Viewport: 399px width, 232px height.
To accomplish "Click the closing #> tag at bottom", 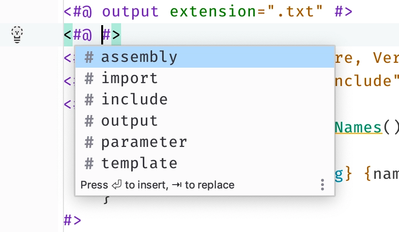I will point(72,220).
